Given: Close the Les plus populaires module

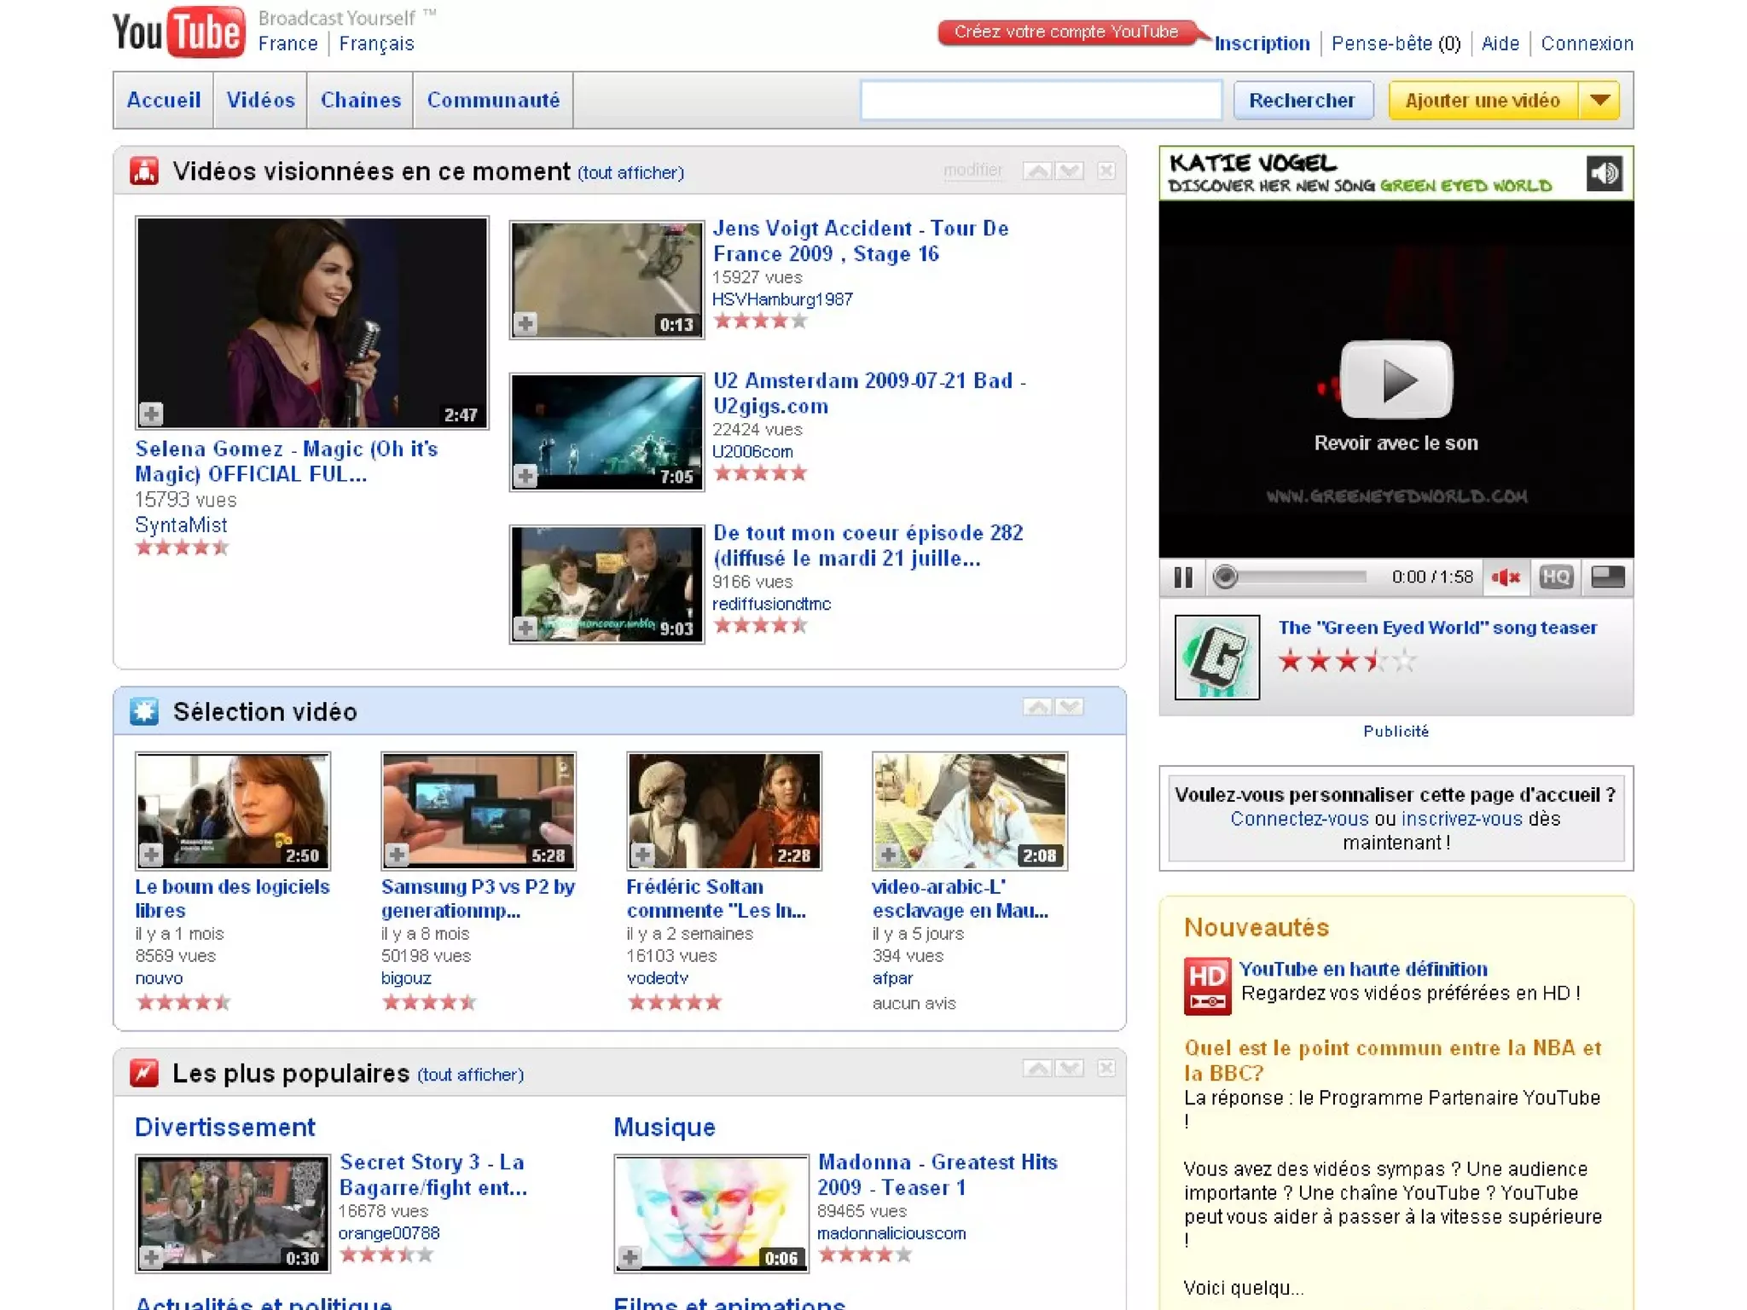Looking at the screenshot, I should tap(1106, 1068).
